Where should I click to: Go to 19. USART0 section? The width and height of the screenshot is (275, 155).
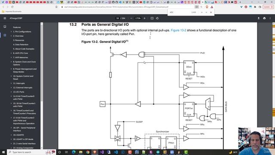(18, 135)
